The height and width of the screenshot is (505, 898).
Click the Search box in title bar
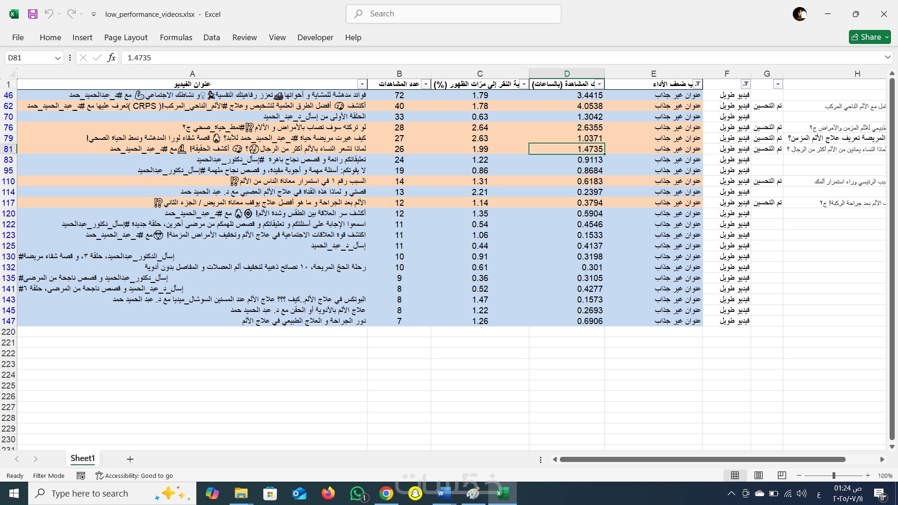click(454, 14)
